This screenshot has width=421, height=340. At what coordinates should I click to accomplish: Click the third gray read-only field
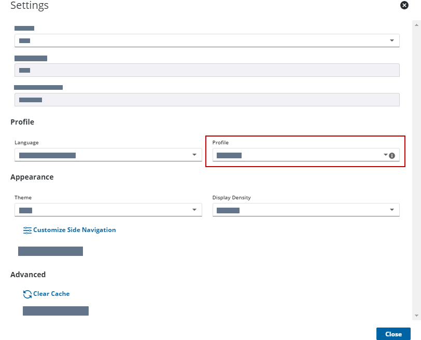pyautogui.click(x=206, y=100)
